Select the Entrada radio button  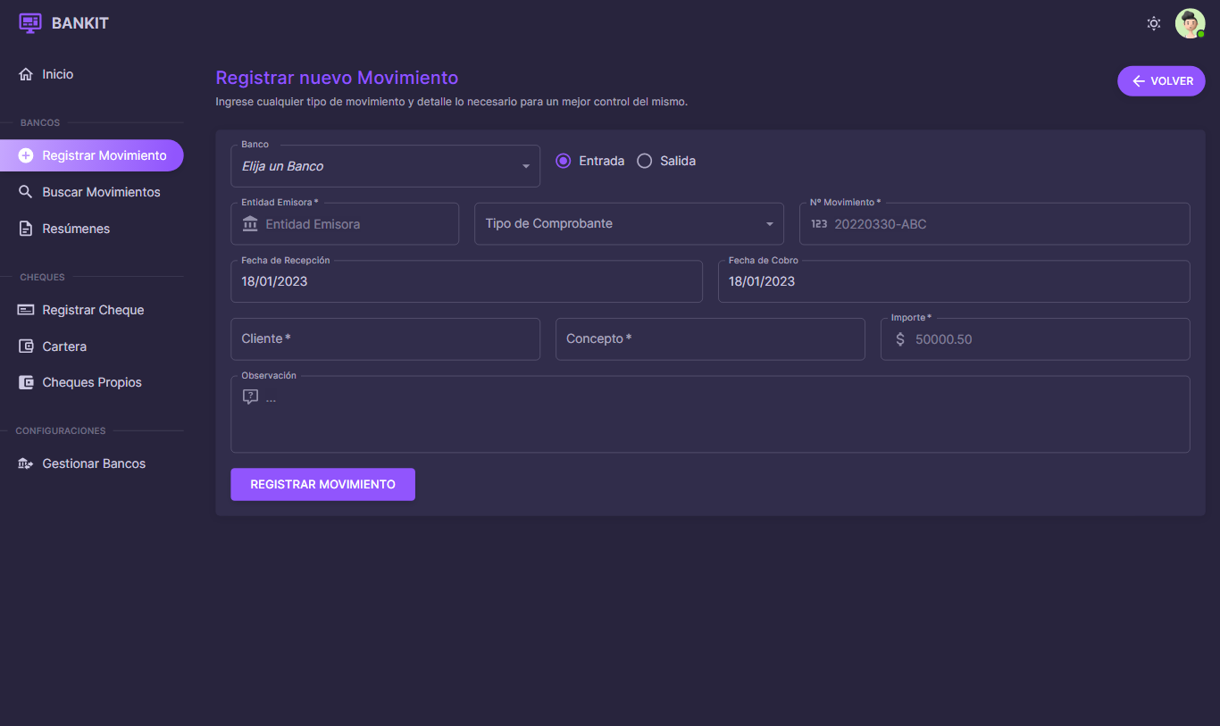coord(563,161)
